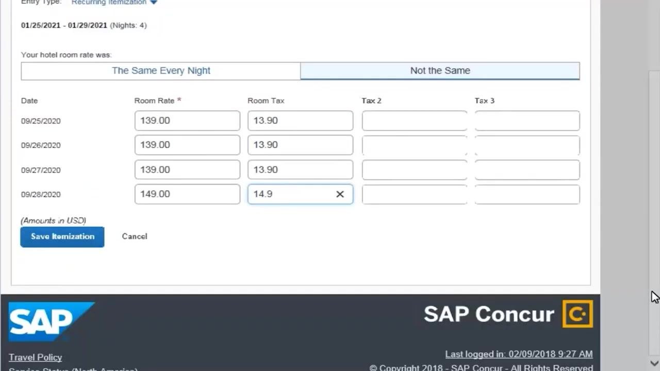Click the 09/27/2020 date label
Image resolution: width=660 pixels, height=371 pixels.
tap(41, 170)
